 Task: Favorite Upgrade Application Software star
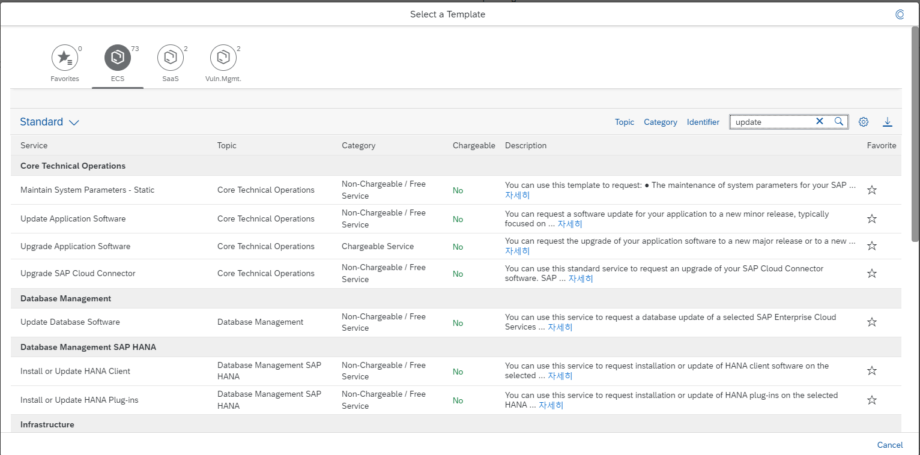tap(872, 246)
